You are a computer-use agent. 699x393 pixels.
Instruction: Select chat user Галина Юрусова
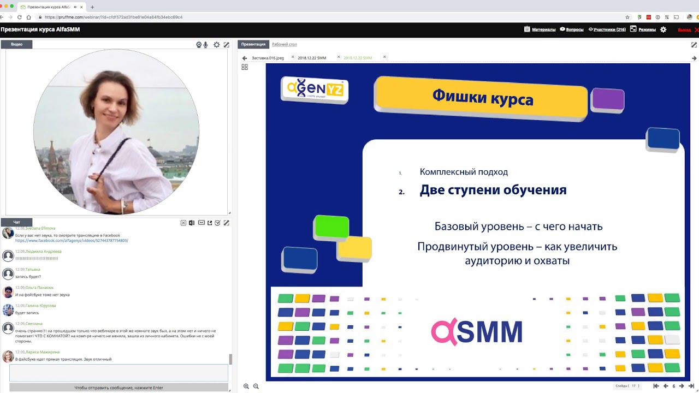pyautogui.click(x=40, y=306)
